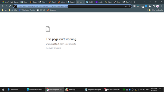View site information icon in address bar
Image resolution: width=164 pixels, height=92 pixels.
coord(15,6)
